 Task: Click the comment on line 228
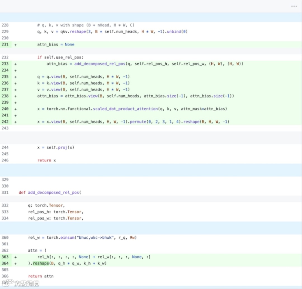click(86, 25)
